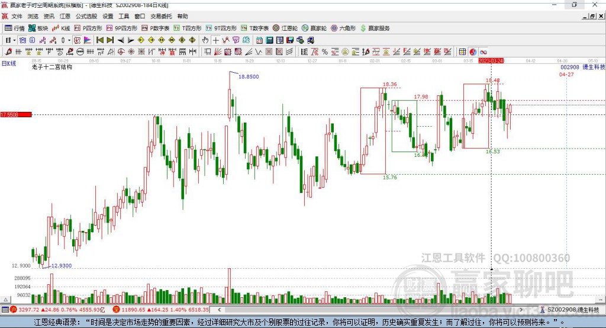Viewport: 606px width, 328px height.
Task: Click the floppy disk save icon
Action: point(290,40)
